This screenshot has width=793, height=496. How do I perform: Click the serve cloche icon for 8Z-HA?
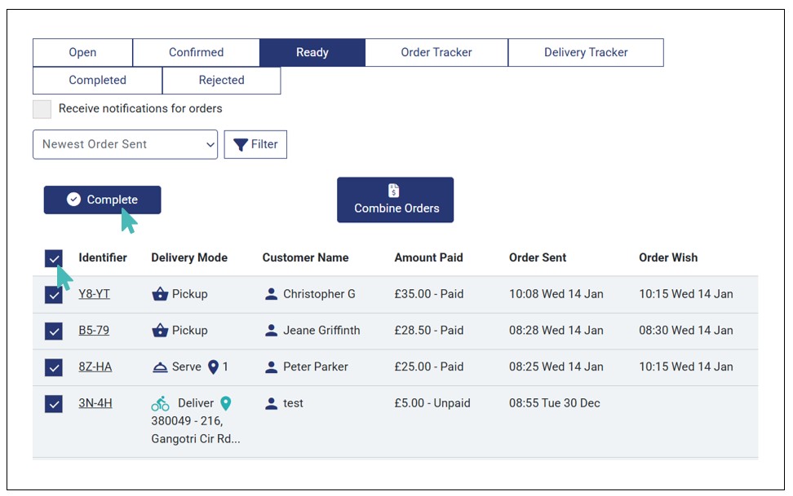tap(160, 367)
